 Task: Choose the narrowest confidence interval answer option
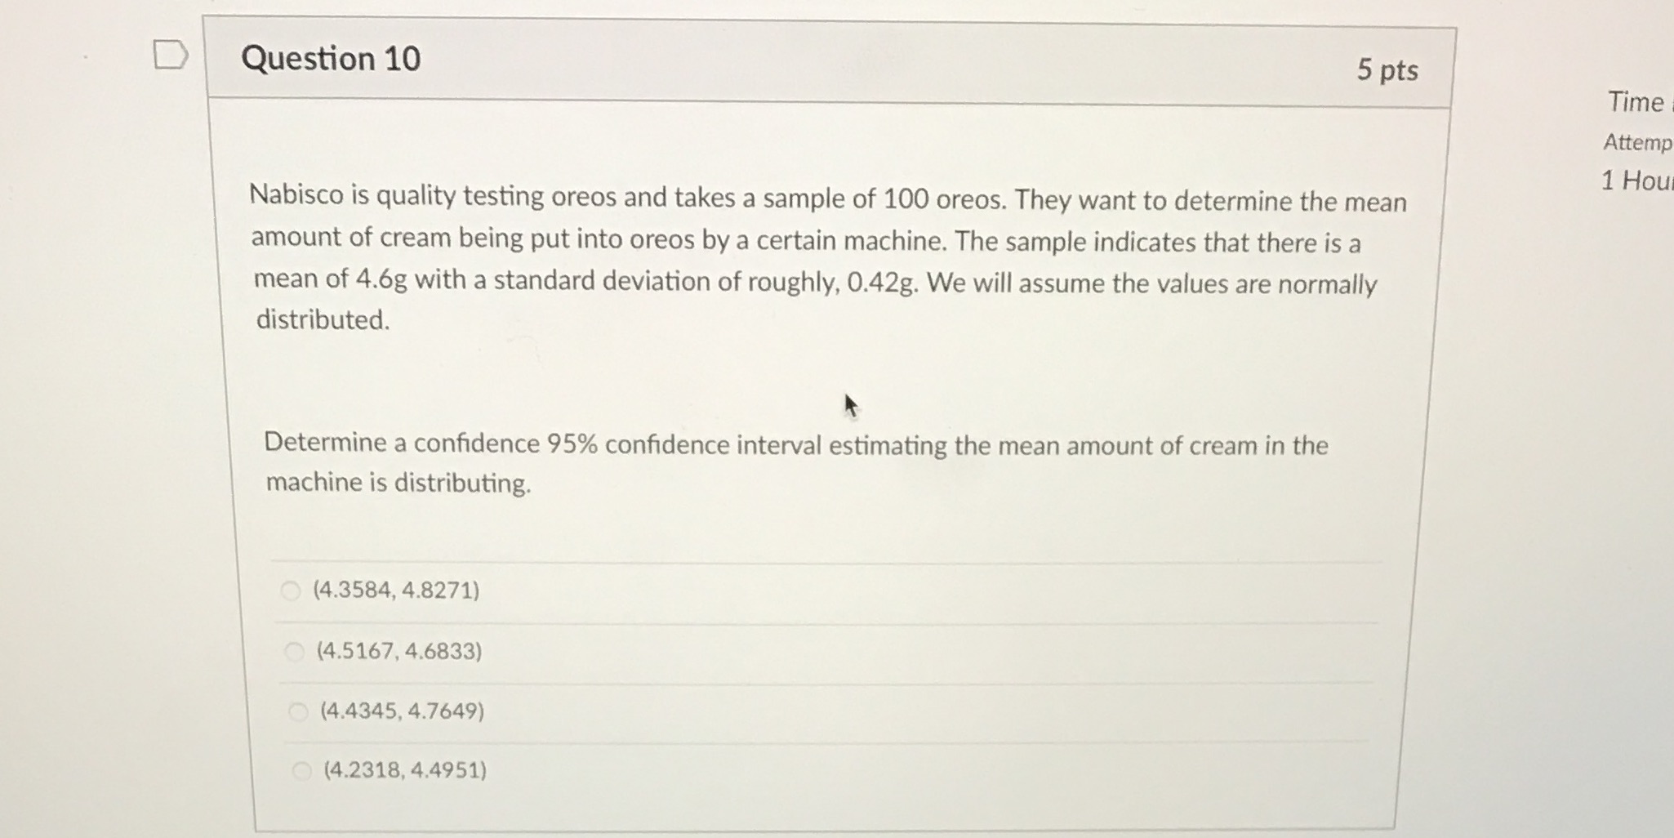click(x=398, y=650)
